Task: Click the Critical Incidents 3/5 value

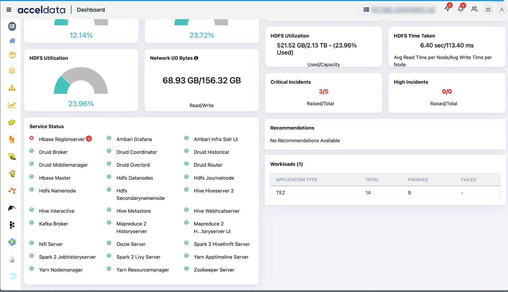Action: click(x=324, y=92)
